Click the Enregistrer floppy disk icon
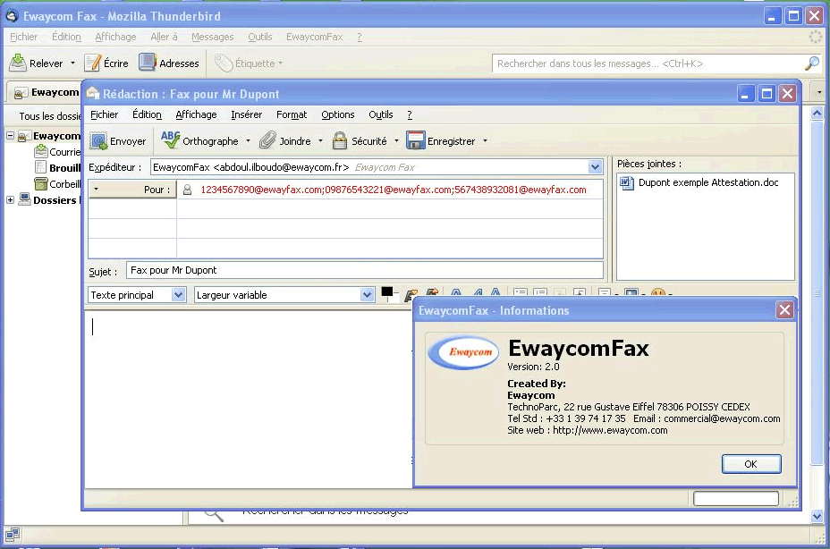The image size is (830, 549). pos(416,140)
